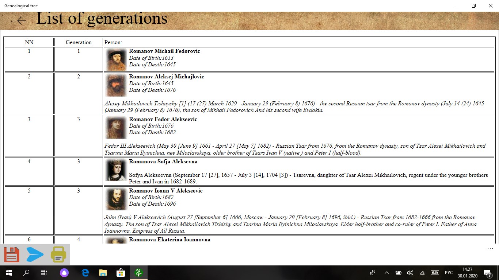499x280 pixels.
Task: Select Date of Birth:1613 text
Action: pyautogui.click(x=151, y=58)
